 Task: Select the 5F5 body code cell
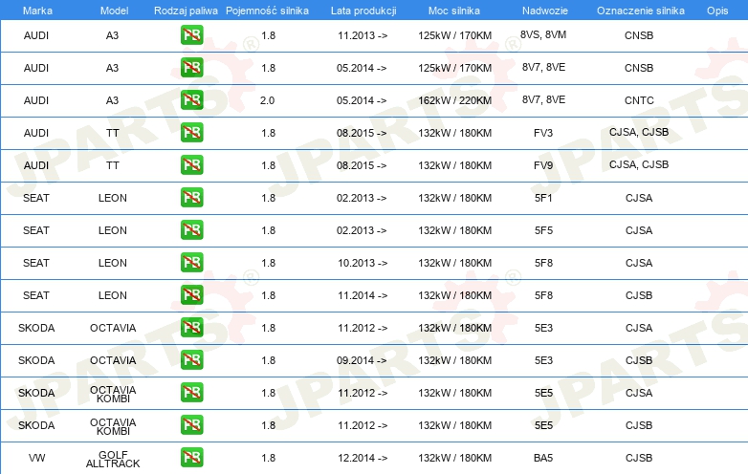(x=543, y=230)
